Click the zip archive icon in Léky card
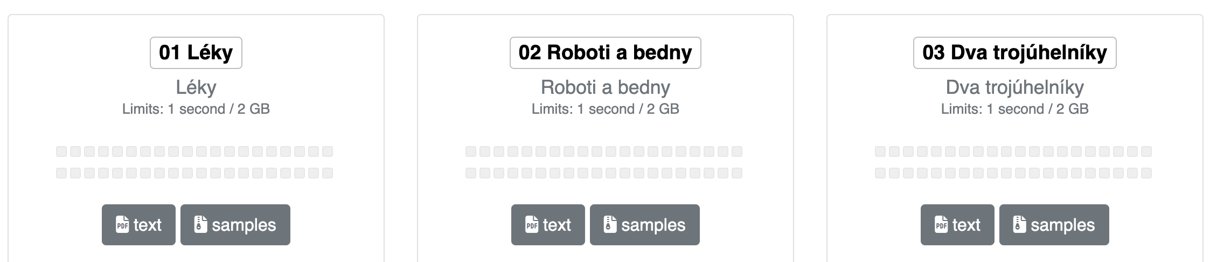Image resolution: width=1210 pixels, height=262 pixels. coord(200,225)
